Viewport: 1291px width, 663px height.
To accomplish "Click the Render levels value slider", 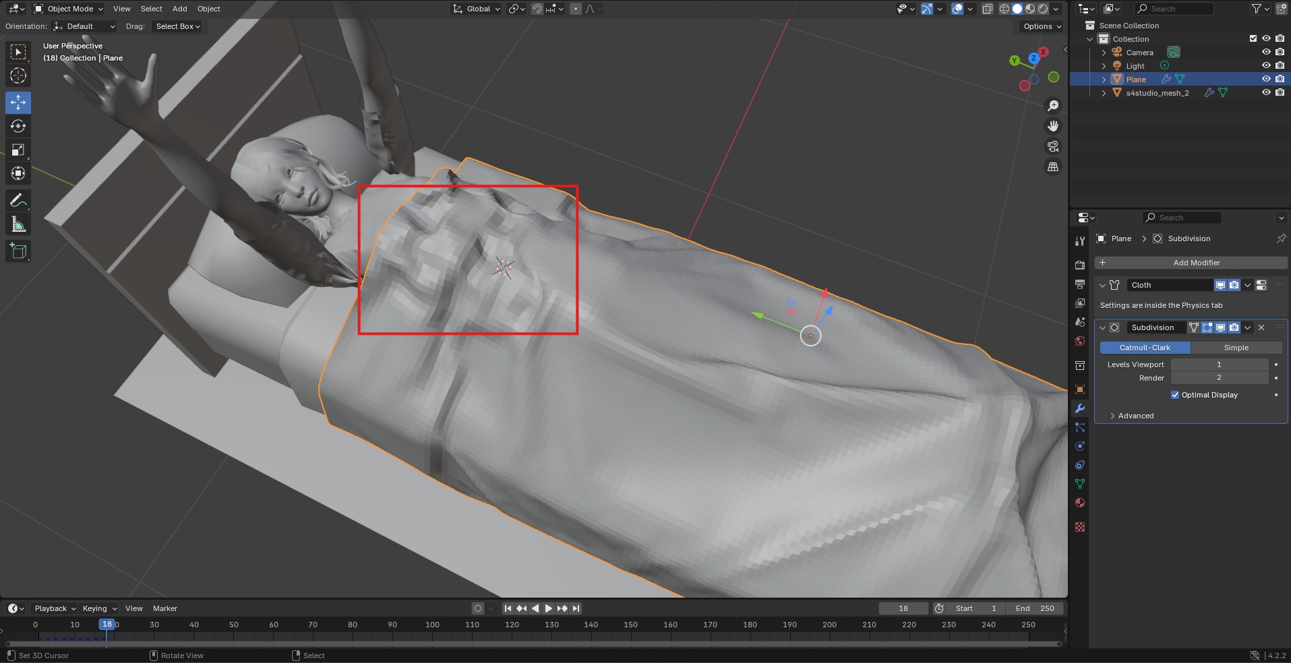I will (x=1219, y=378).
